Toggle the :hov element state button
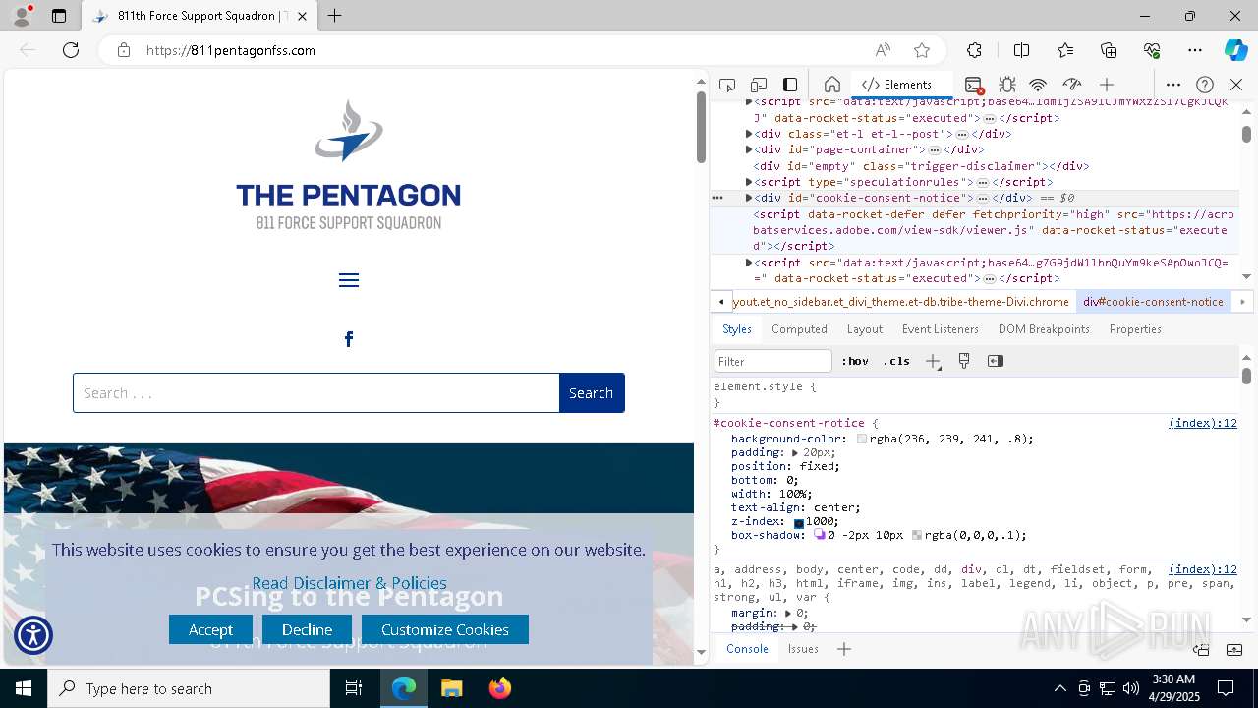 click(x=855, y=361)
